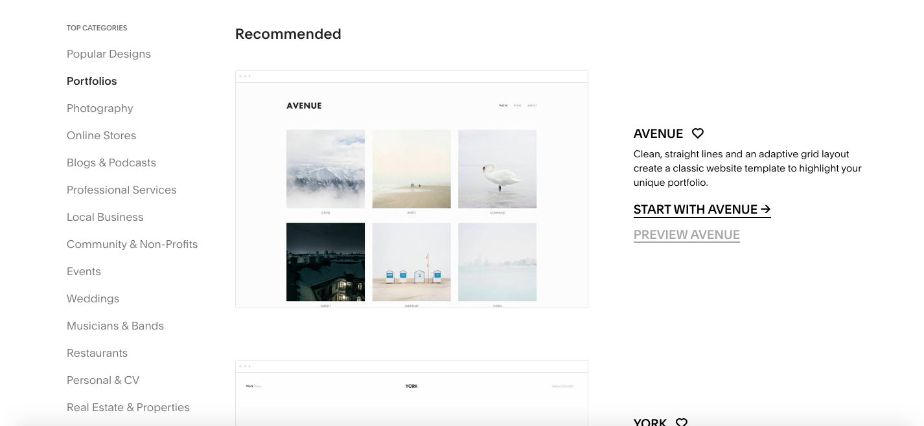
Task: Select the Portfolios category
Action: point(92,81)
